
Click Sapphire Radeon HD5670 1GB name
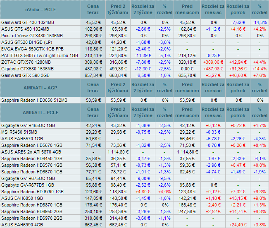coord(32,145)
